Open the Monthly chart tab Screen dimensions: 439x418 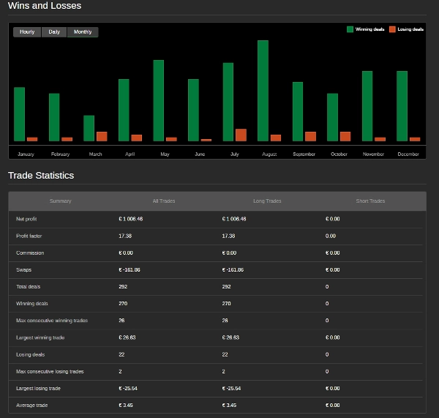click(83, 32)
